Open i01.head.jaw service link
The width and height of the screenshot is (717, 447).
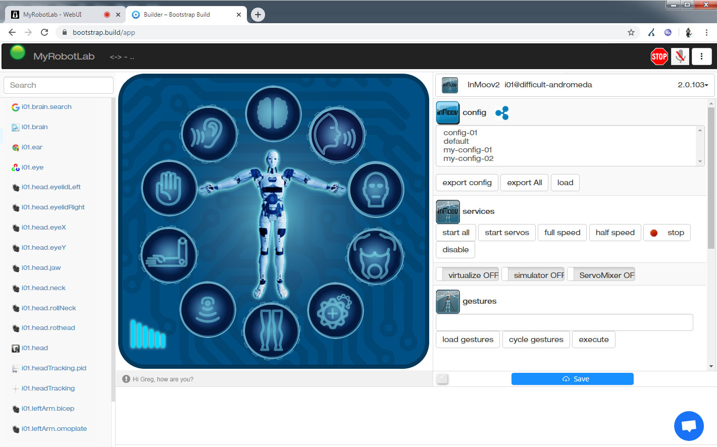(x=41, y=268)
